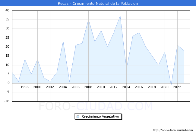The image size is (196, 135).
Task: Click the 2005 dip data point near 1
Action: click(x=69, y=81)
